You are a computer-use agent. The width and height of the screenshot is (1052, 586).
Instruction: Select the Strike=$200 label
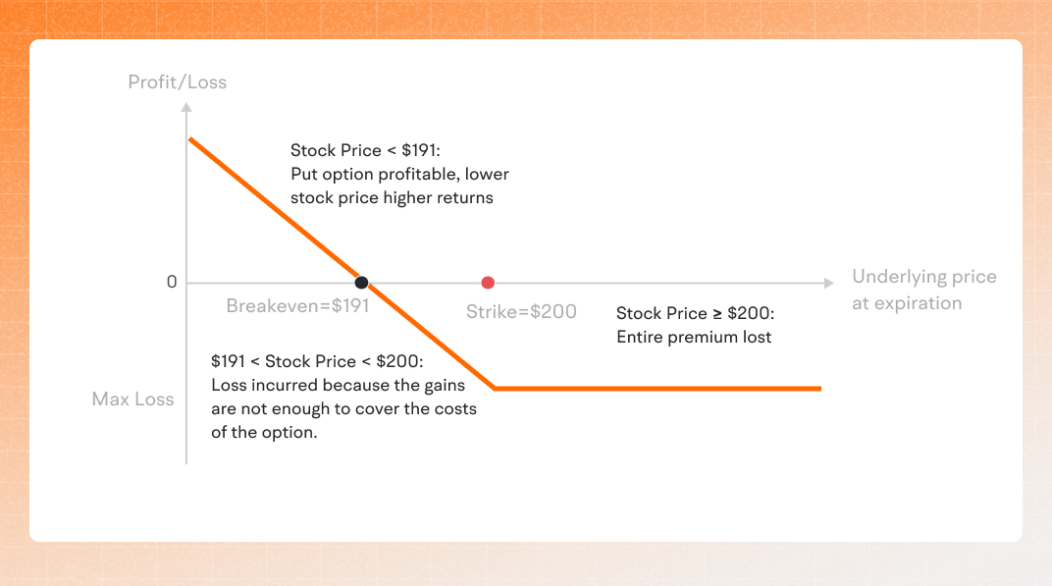coord(521,312)
